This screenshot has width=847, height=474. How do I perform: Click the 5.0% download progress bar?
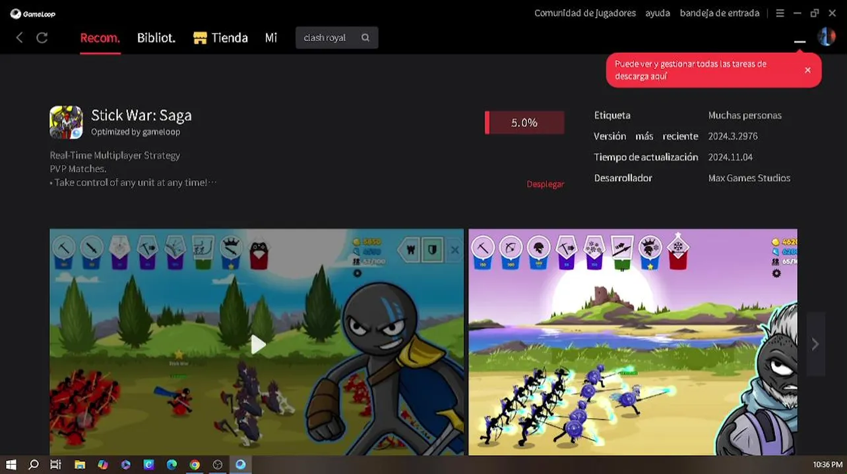point(524,122)
